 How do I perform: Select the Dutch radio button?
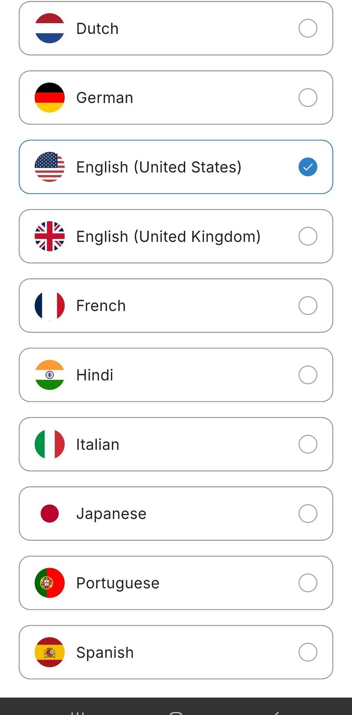coord(308,28)
